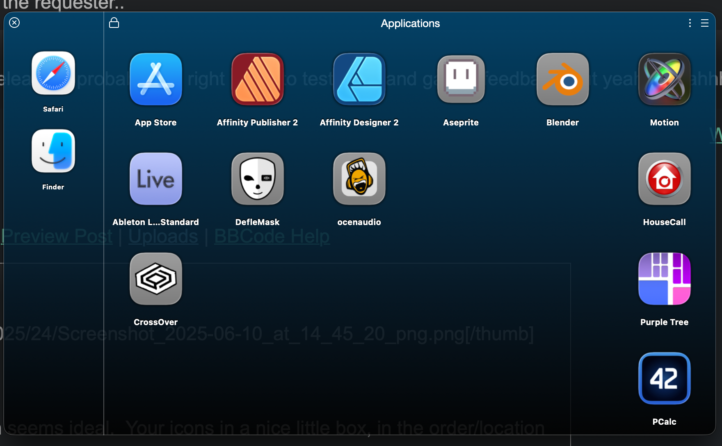Click the Affinity Publisher 2 label
722x446 pixels.
coord(258,123)
